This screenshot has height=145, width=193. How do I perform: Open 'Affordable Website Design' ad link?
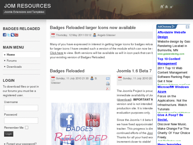pos(171,35)
